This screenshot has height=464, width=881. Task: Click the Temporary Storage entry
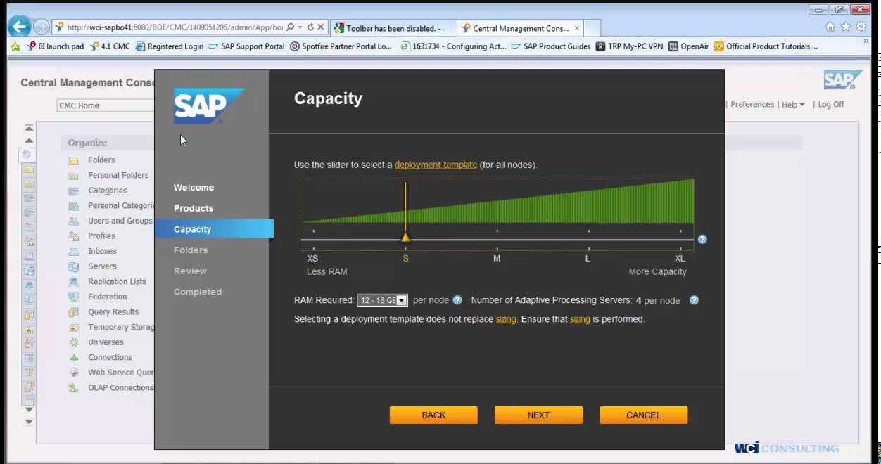pyautogui.click(x=120, y=327)
